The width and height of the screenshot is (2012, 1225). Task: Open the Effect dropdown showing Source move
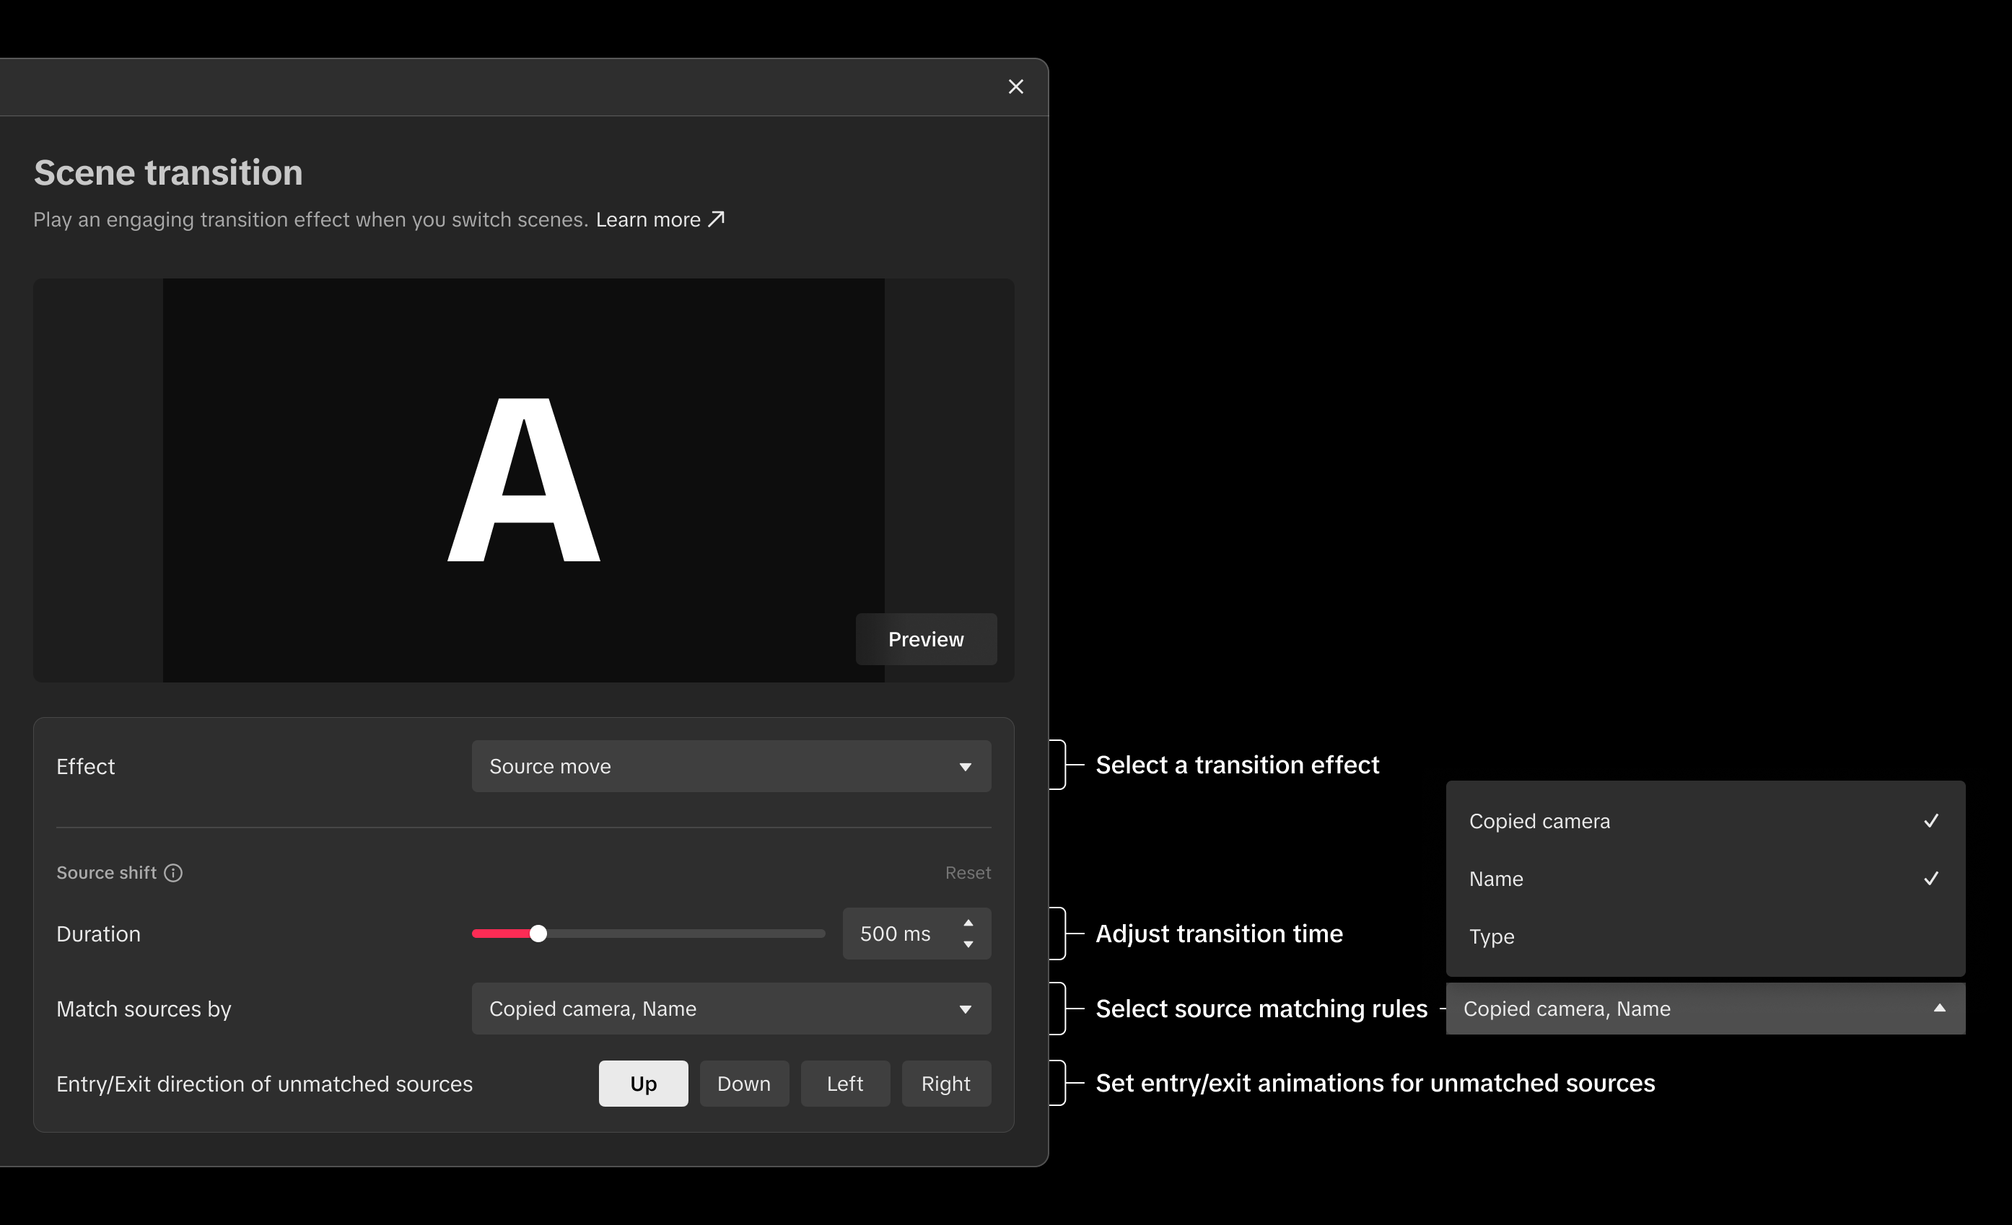coord(730,766)
